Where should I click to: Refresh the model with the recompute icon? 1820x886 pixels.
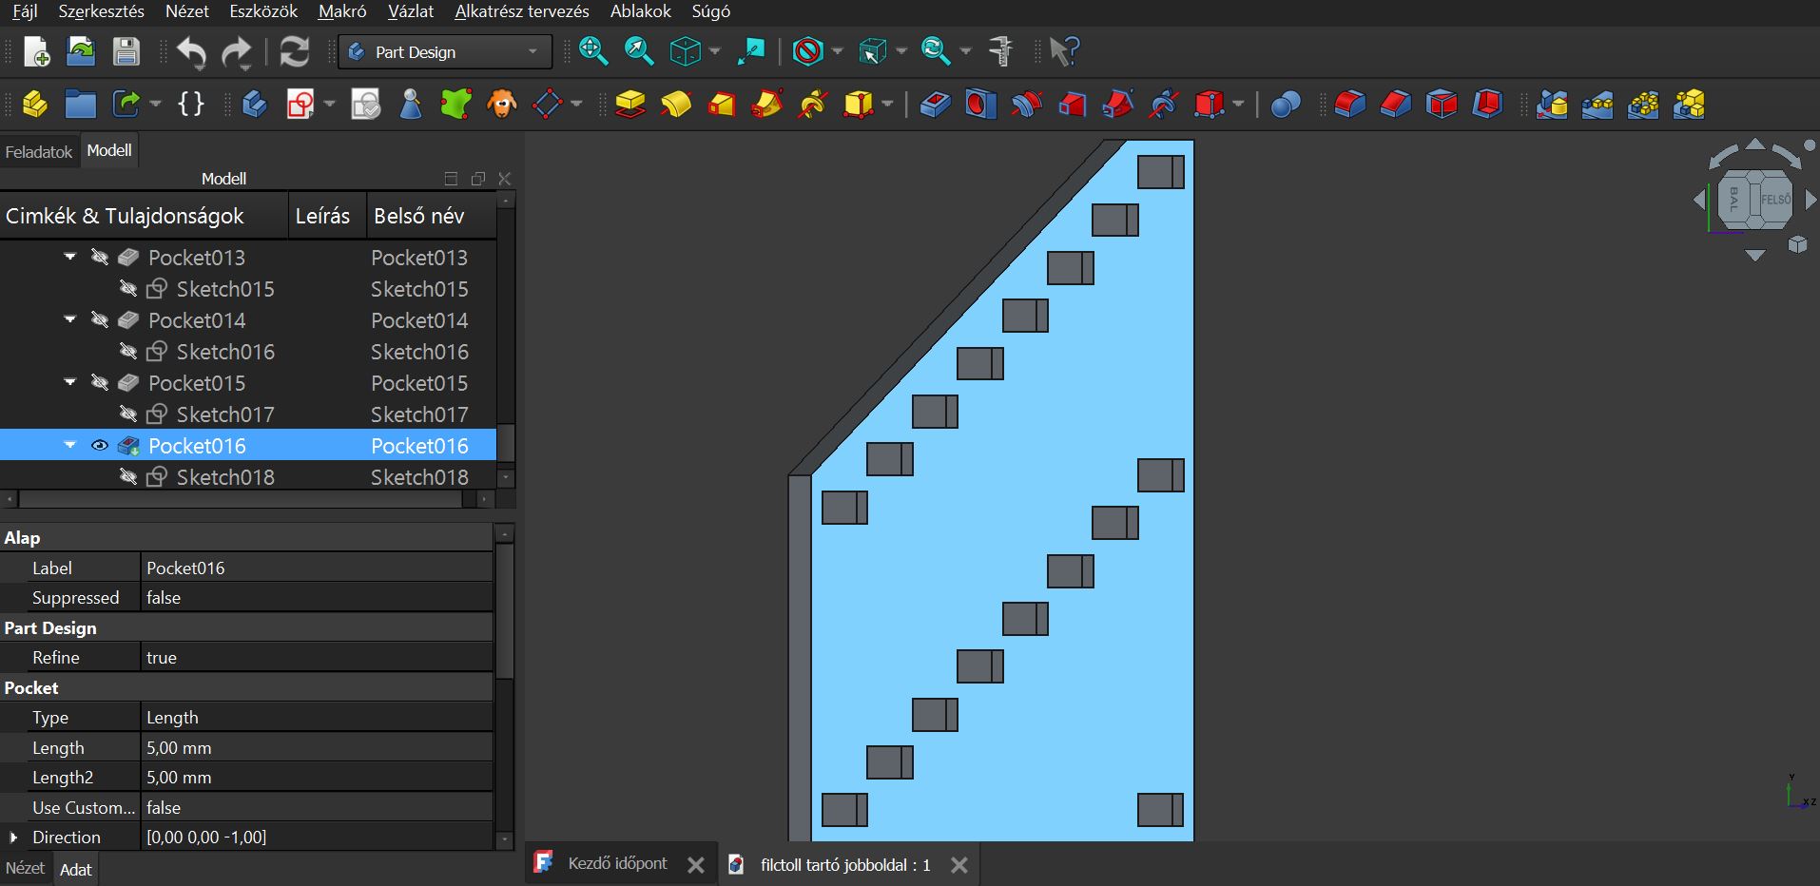295,52
